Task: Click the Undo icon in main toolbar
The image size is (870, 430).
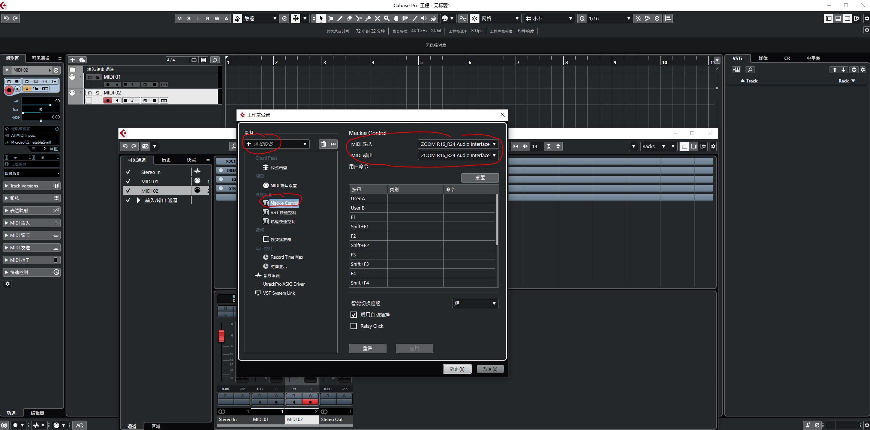Action: pos(6,18)
